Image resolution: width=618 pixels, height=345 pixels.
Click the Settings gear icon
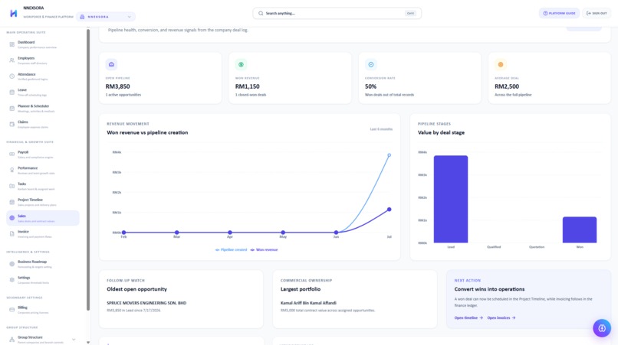point(12,280)
